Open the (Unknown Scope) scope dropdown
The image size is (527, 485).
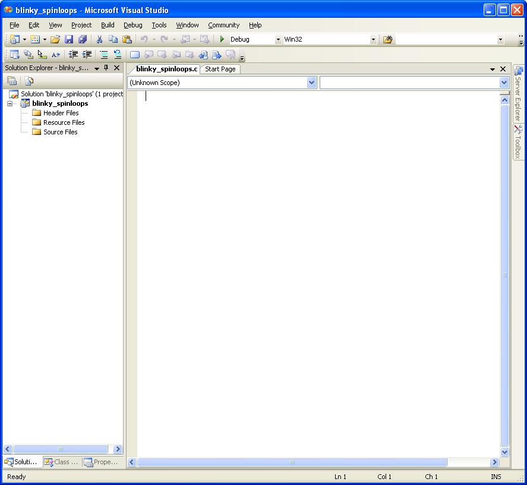pyautogui.click(x=312, y=82)
